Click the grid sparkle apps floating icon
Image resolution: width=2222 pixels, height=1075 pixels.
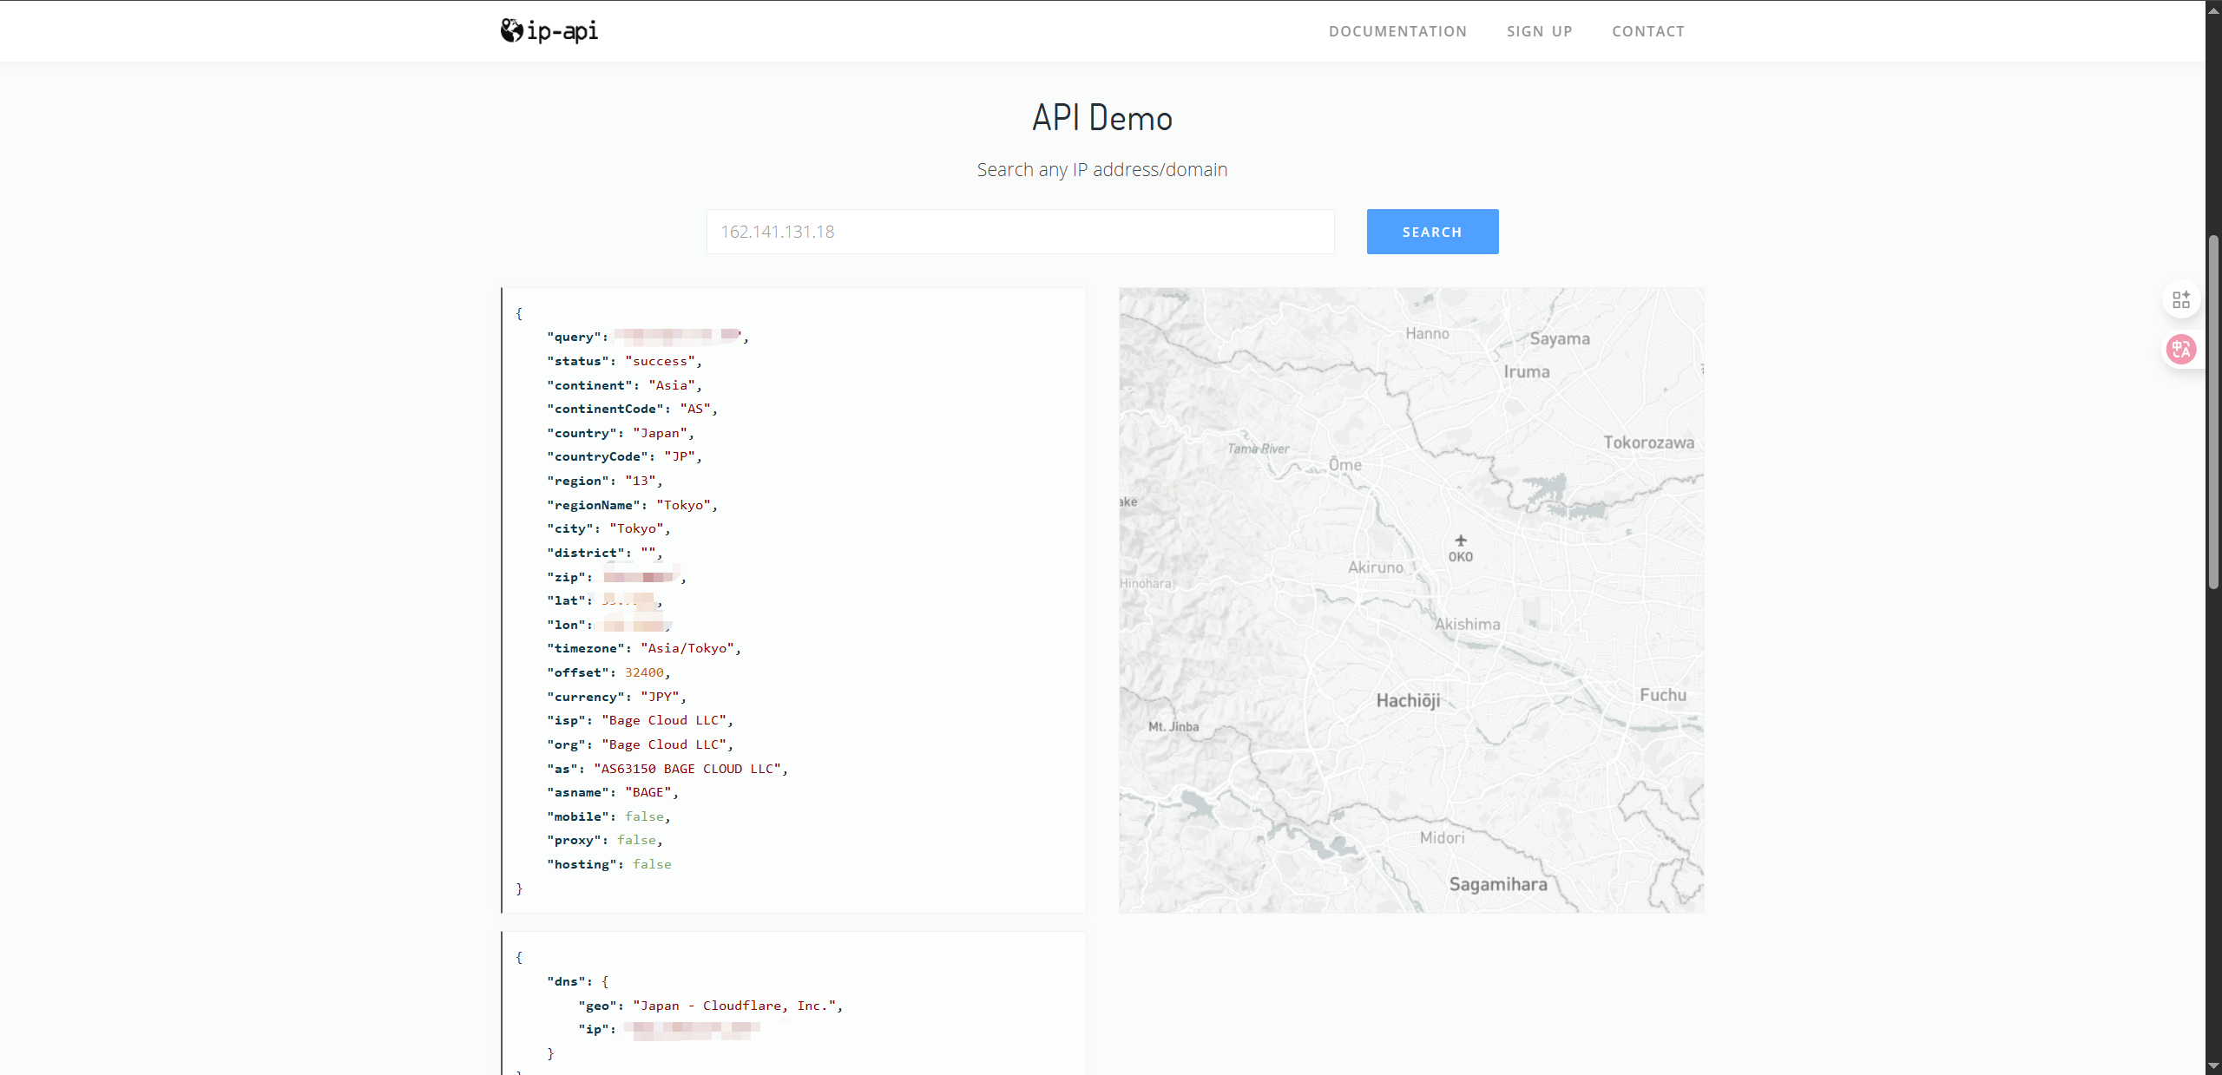(2180, 300)
